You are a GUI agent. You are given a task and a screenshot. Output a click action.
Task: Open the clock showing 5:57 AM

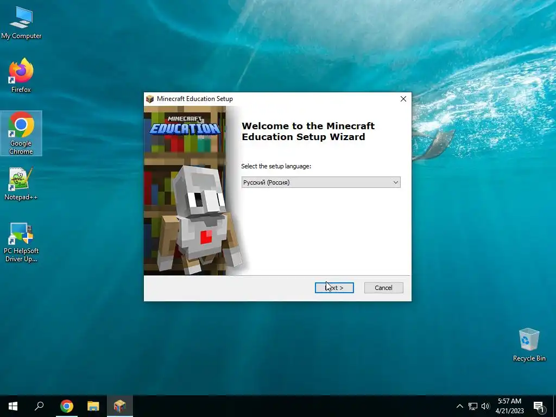click(509, 406)
